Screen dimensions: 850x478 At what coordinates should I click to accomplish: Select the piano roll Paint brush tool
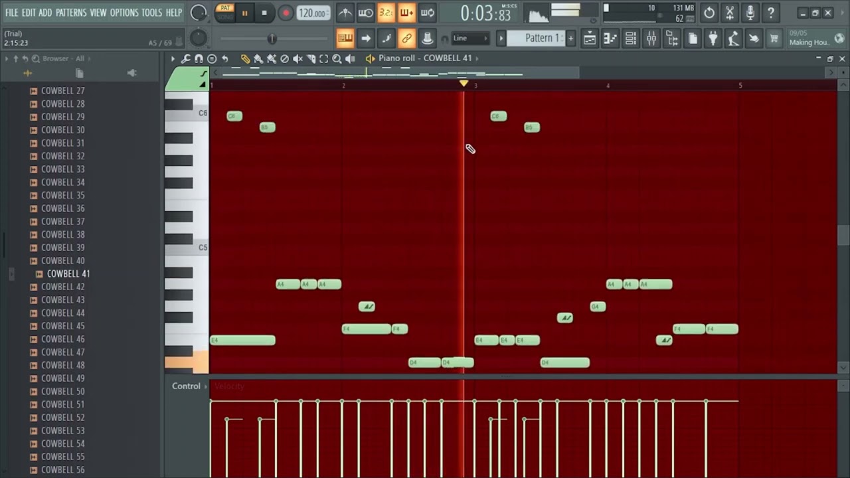[x=258, y=58]
